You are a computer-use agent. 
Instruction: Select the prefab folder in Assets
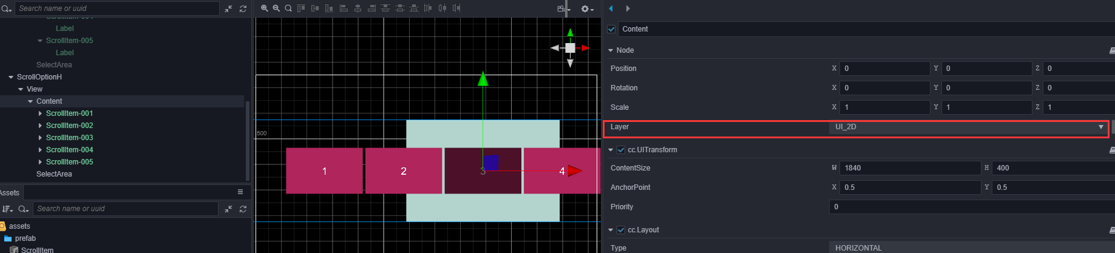(x=25, y=238)
